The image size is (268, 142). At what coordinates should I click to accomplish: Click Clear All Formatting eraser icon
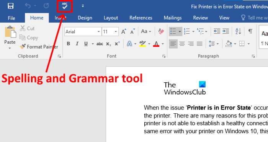[x=161, y=31]
